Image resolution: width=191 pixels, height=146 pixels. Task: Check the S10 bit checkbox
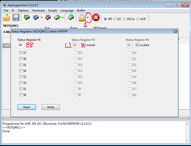(x=75, y=82)
